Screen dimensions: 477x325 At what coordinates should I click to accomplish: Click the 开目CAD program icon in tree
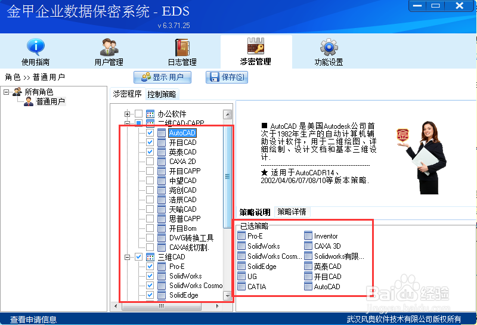tap(162, 143)
